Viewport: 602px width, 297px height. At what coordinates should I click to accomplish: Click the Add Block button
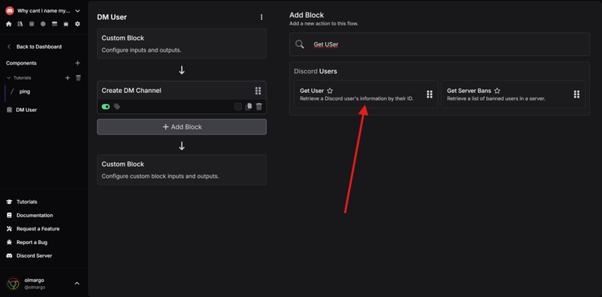(x=182, y=127)
